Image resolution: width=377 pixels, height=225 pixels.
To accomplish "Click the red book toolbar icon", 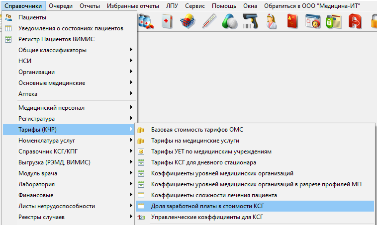I will point(293,21).
